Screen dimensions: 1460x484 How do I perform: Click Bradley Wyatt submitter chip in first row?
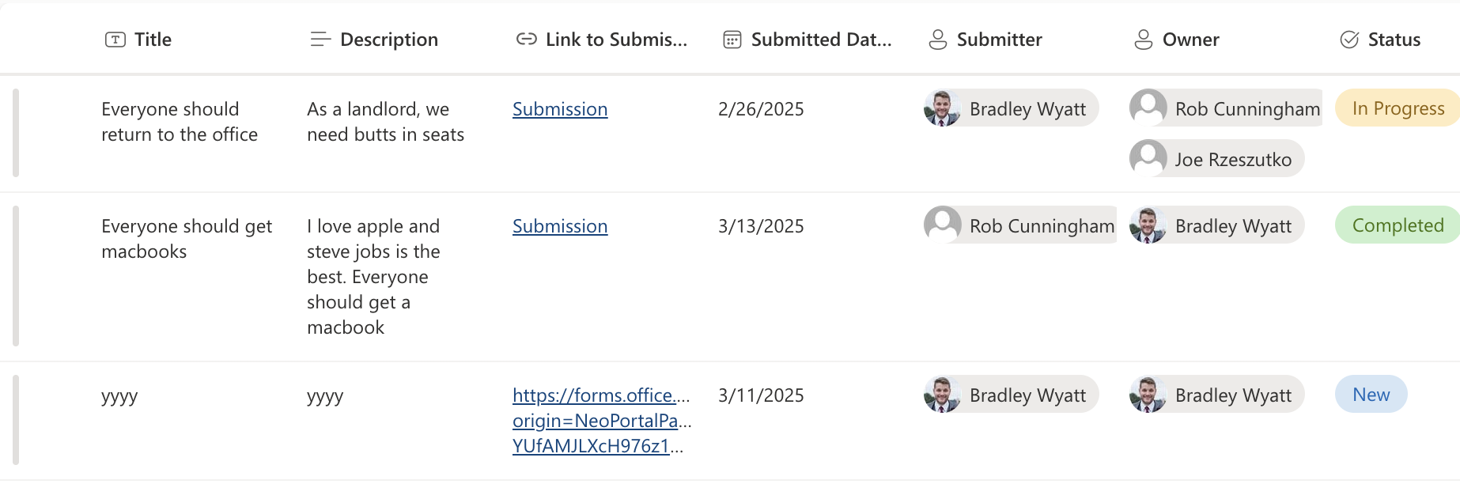pyautogui.click(x=1012, y=108)
